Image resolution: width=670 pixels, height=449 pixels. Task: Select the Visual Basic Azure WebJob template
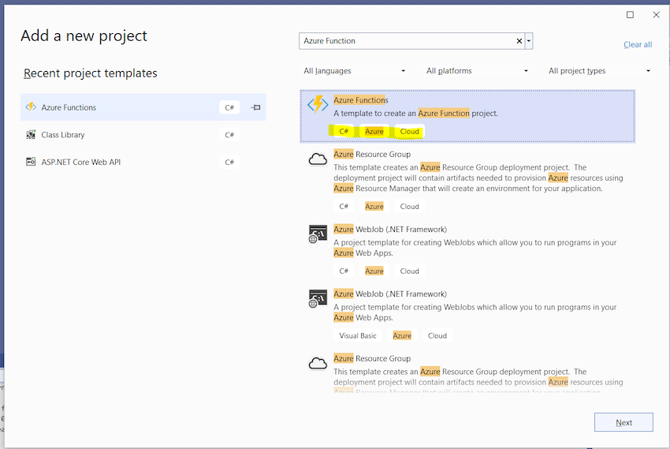point(467,315)
